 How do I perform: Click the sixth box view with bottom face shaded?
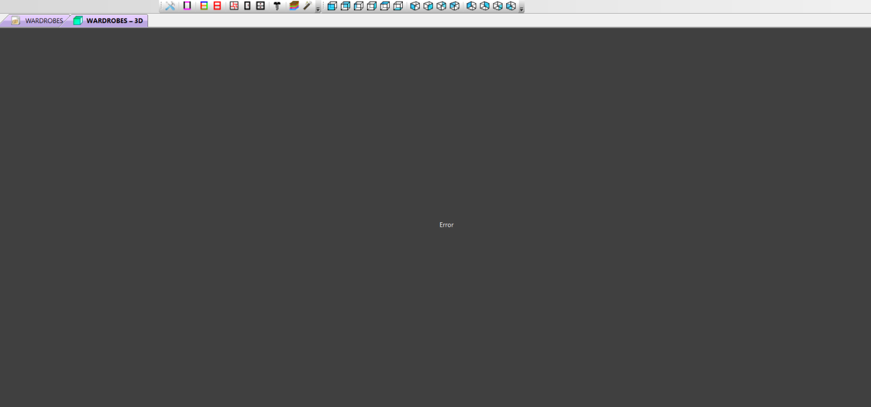click(398, 6)
